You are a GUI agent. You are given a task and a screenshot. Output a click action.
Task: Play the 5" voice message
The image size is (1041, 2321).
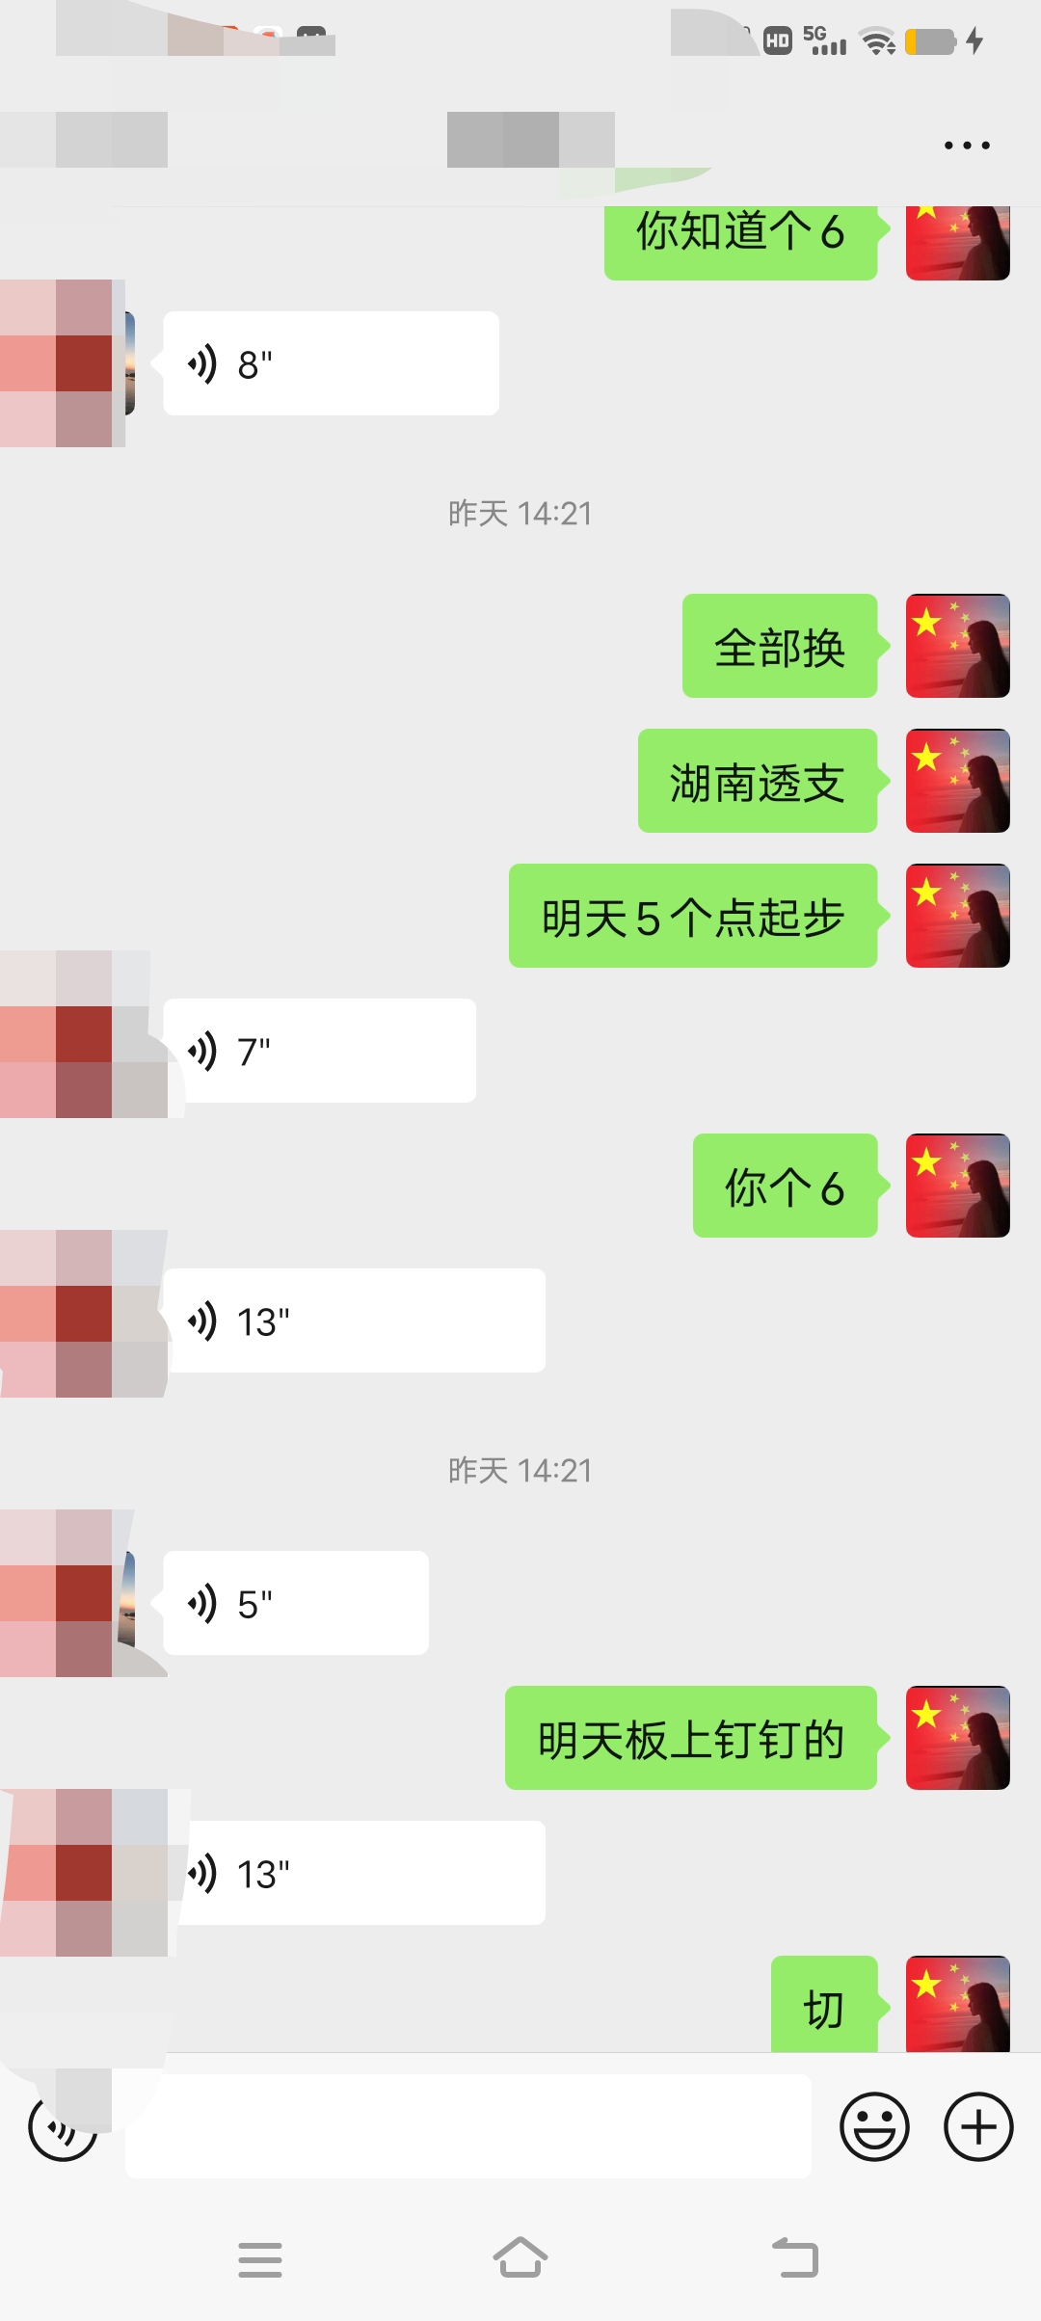click(296, 1603)
